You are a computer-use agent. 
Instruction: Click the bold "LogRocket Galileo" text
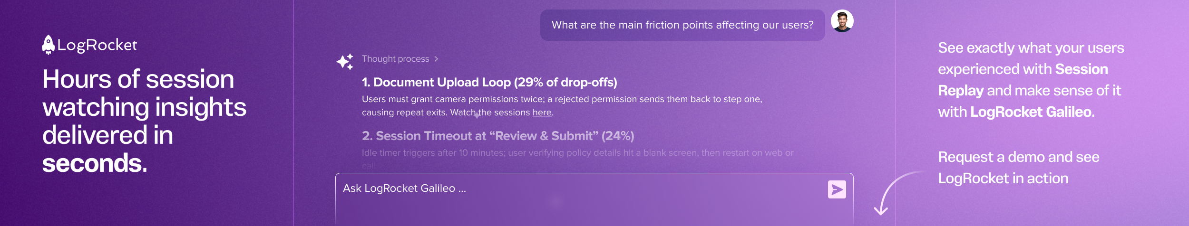[1030, 112]
